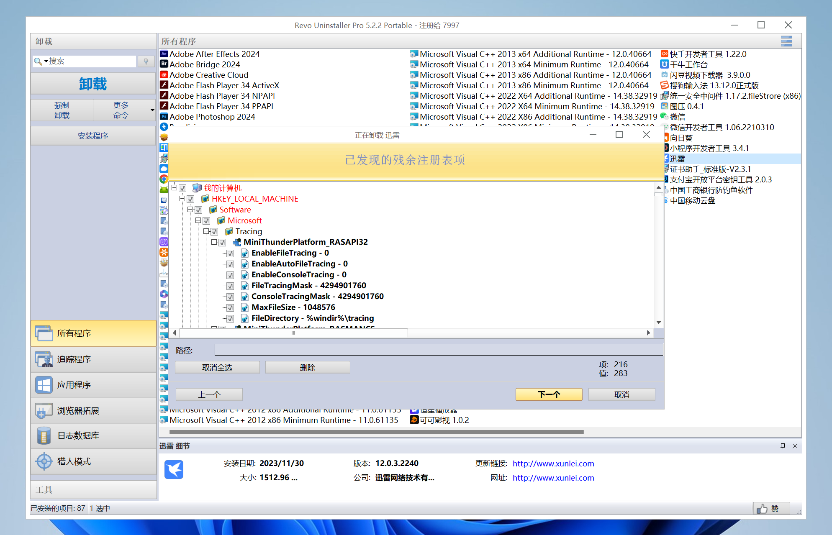Click the 微信 program icon
Viewport: 832px width, 535px height.
click(665, 117)
